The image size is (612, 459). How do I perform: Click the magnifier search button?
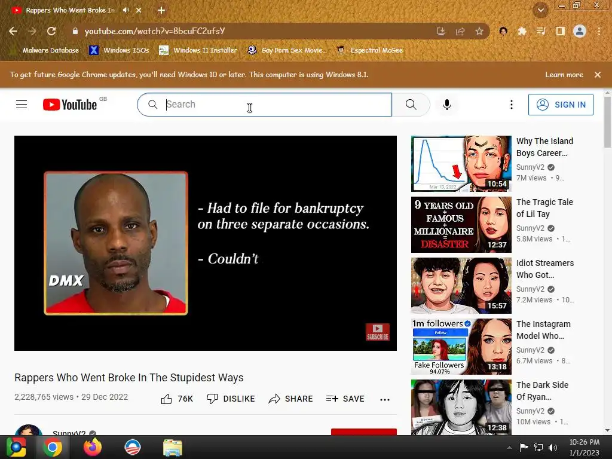(x=411, y=105)
